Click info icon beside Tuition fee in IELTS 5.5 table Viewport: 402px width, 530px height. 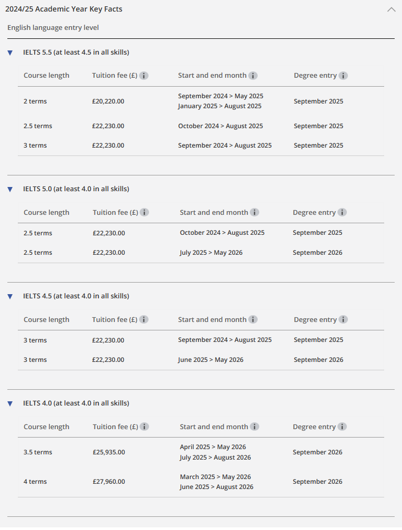tap(144, 76)
